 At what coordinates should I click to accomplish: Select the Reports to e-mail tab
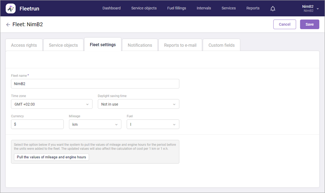[180, 45]
